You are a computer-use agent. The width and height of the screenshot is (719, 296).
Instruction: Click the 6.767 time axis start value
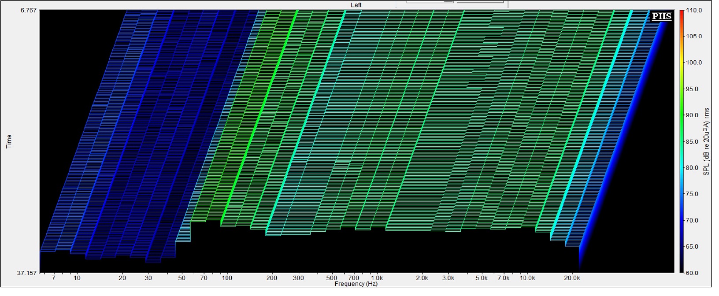(29, 10)
